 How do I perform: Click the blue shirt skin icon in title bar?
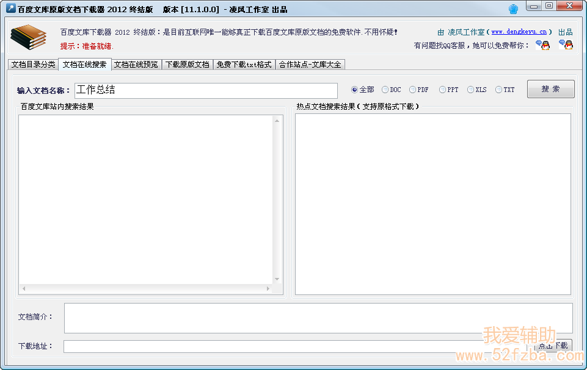[513, 9]
